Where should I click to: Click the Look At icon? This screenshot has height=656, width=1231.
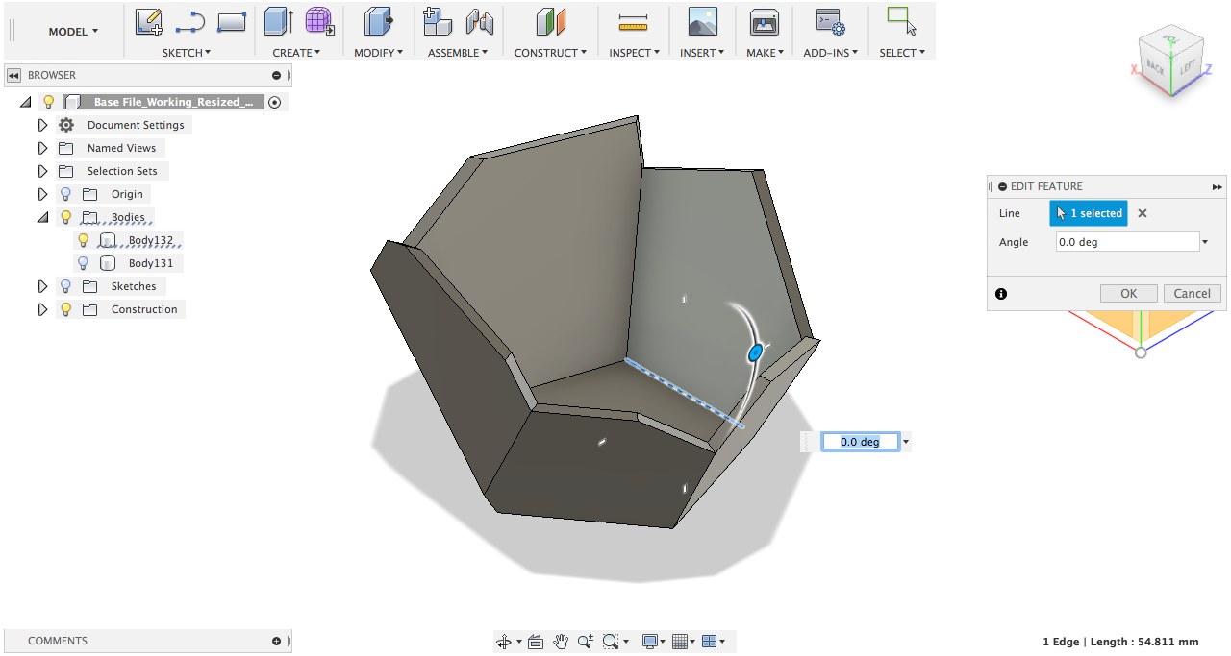(x=537, y=642)
